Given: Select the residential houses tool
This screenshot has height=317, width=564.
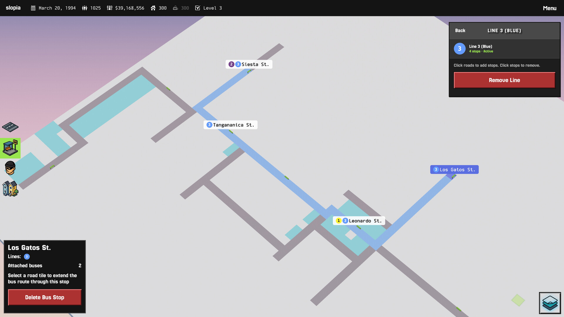Looking at the screenshot, I should tap(10, 189).
